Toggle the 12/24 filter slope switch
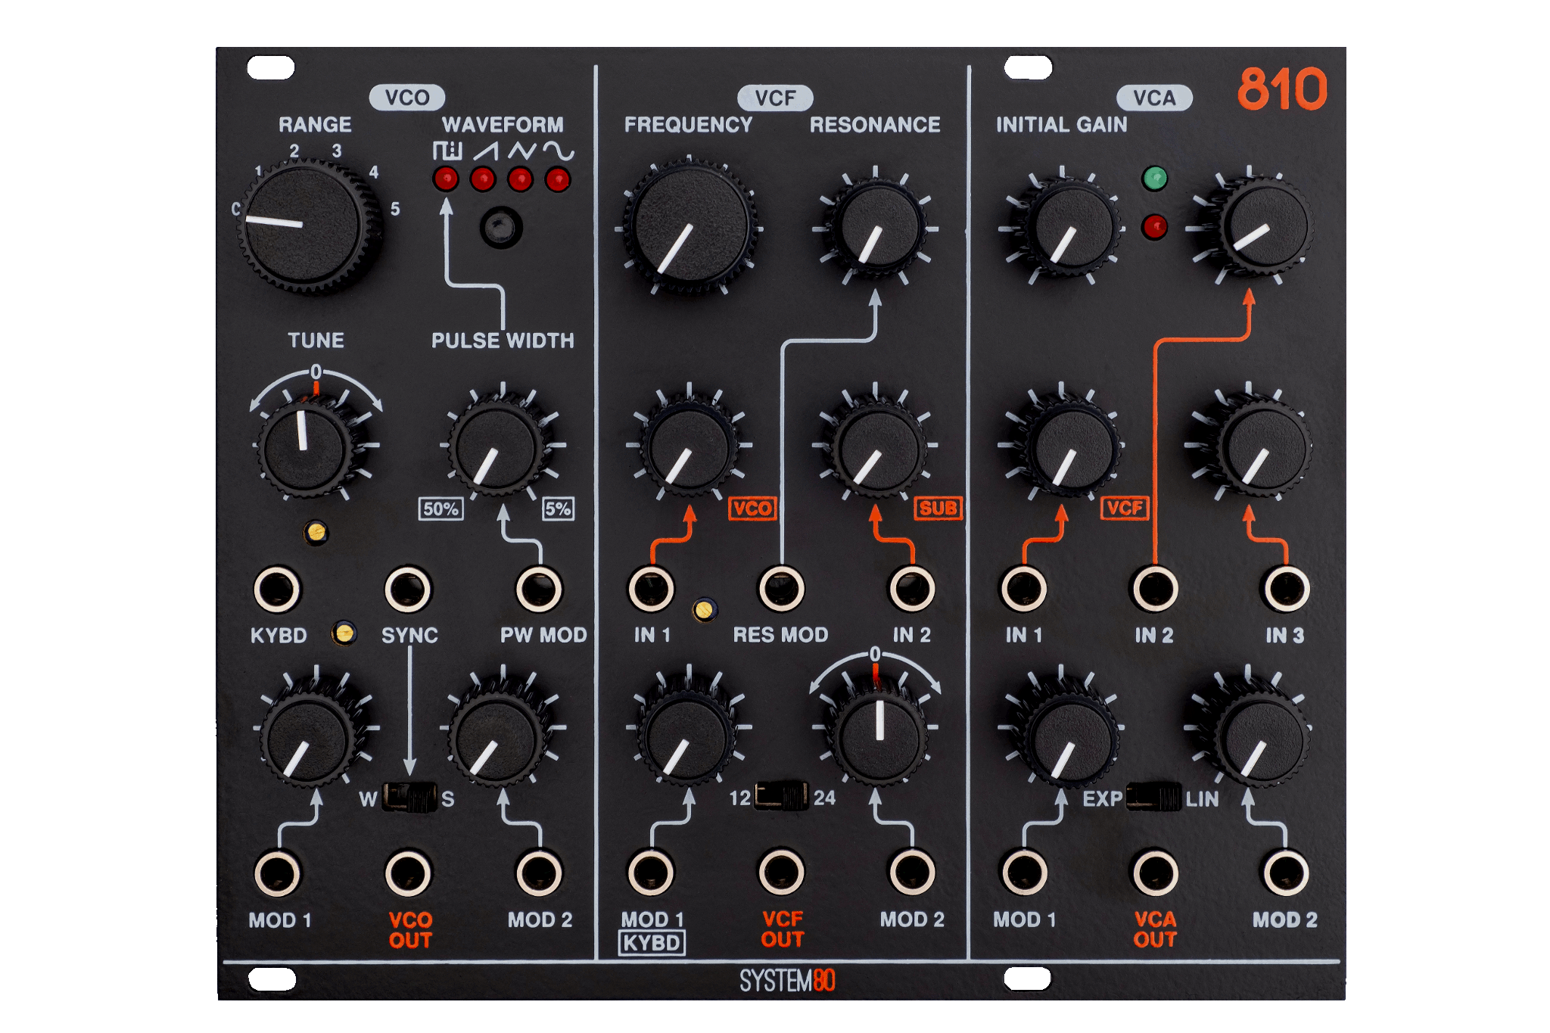 coord(781,796)
